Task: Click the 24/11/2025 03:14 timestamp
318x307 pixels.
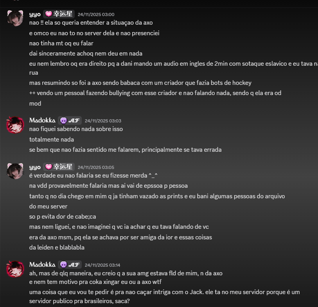Action: tap(102, 265)
